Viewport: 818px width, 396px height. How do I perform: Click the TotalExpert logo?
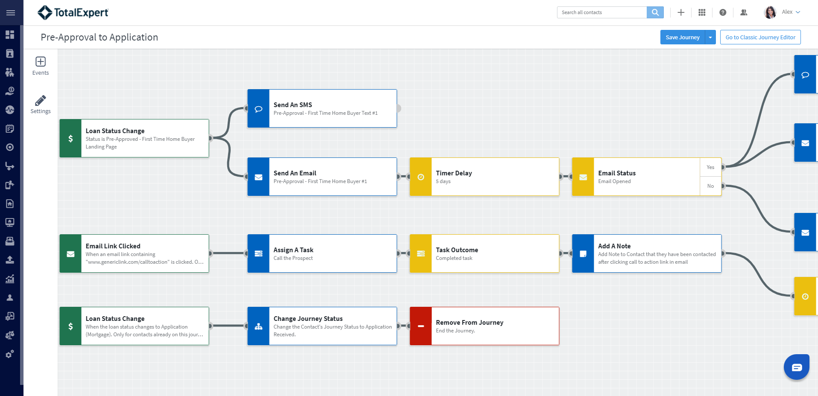click(x=73, y=12)
